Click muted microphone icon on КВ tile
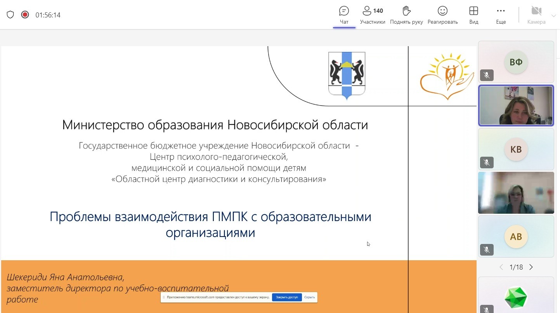 coord(487,163)
